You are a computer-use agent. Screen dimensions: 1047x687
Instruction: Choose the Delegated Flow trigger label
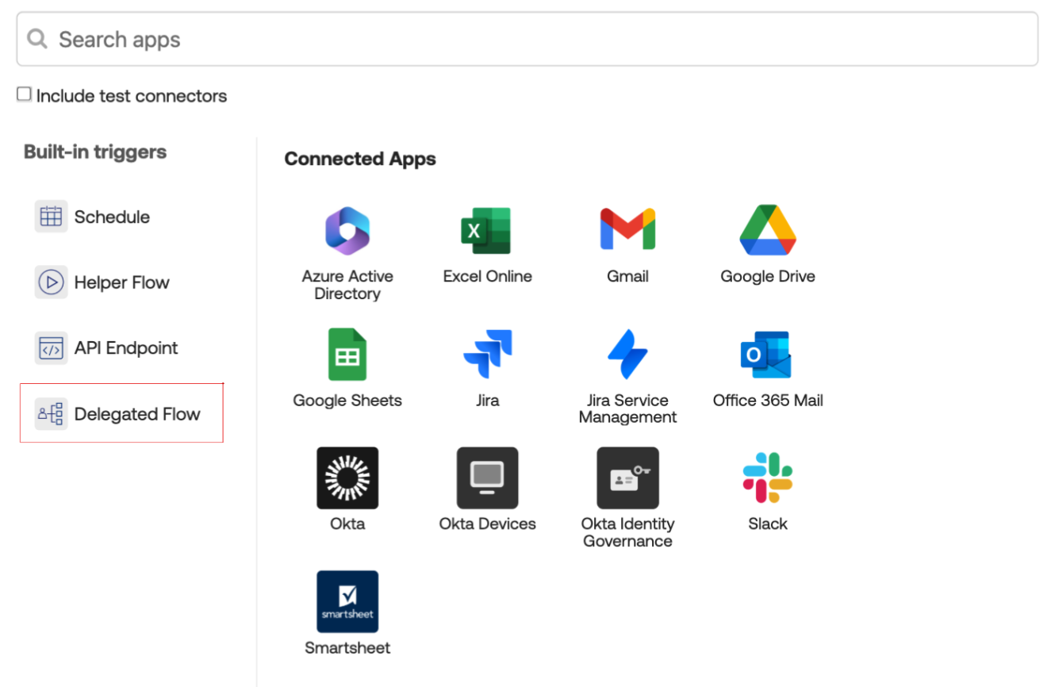pyautogui.click(x=137, y=414)
